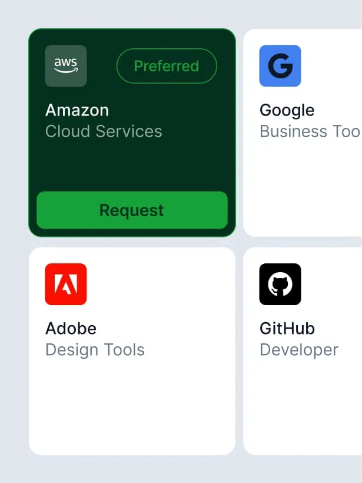
Task: Click the Adobe logo icon
Action: pyautogui.click(x=66, y=284)
